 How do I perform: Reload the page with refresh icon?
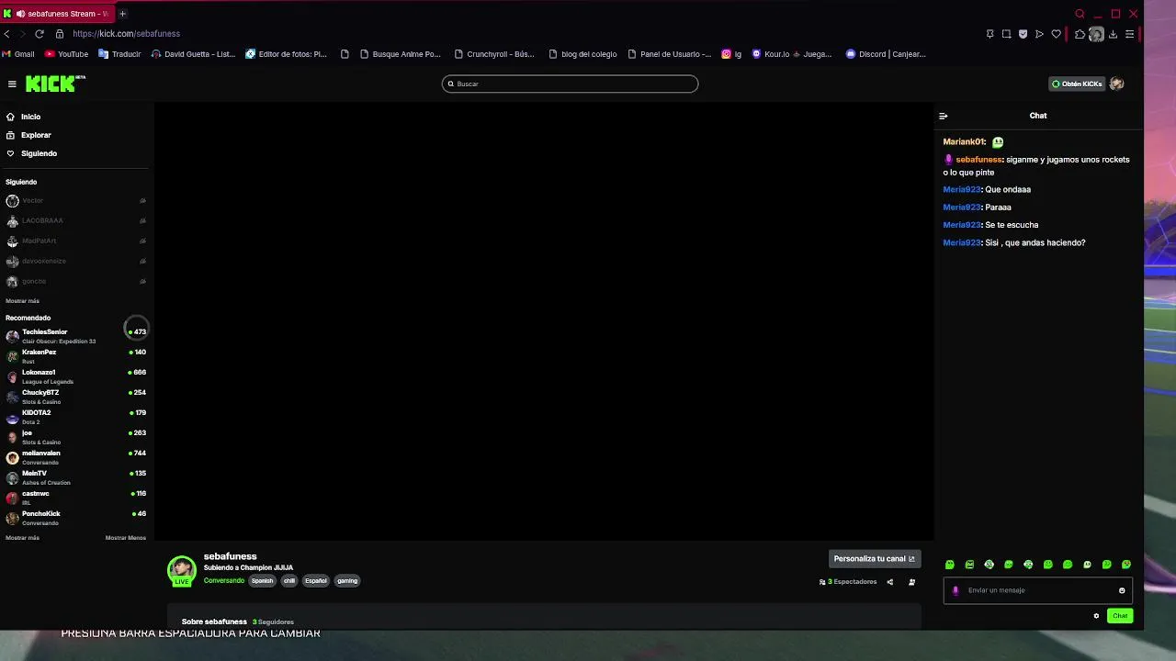click(x=40, y=34)
